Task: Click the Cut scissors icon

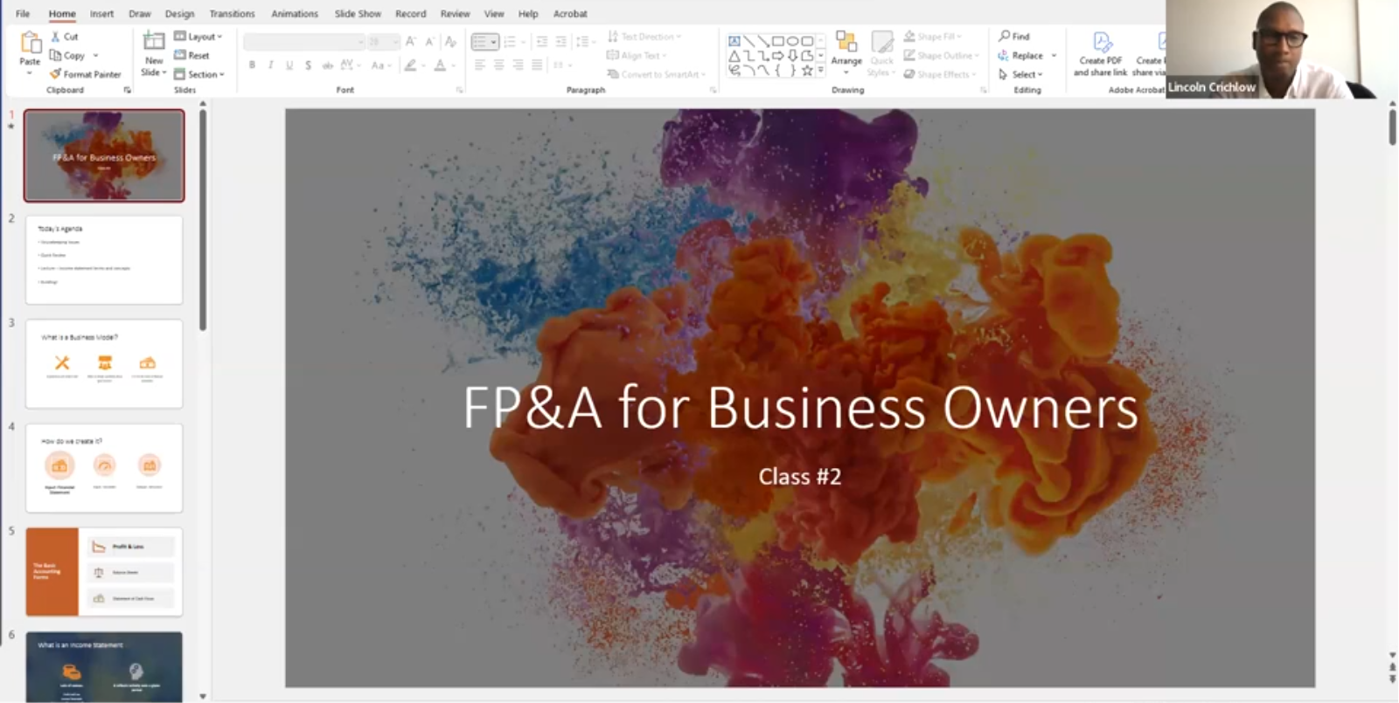Action: point(56,37)
